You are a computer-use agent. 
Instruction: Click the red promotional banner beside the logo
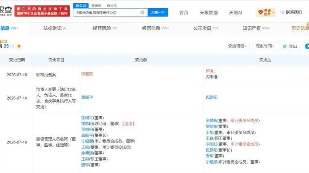click(x=42, y=11)
